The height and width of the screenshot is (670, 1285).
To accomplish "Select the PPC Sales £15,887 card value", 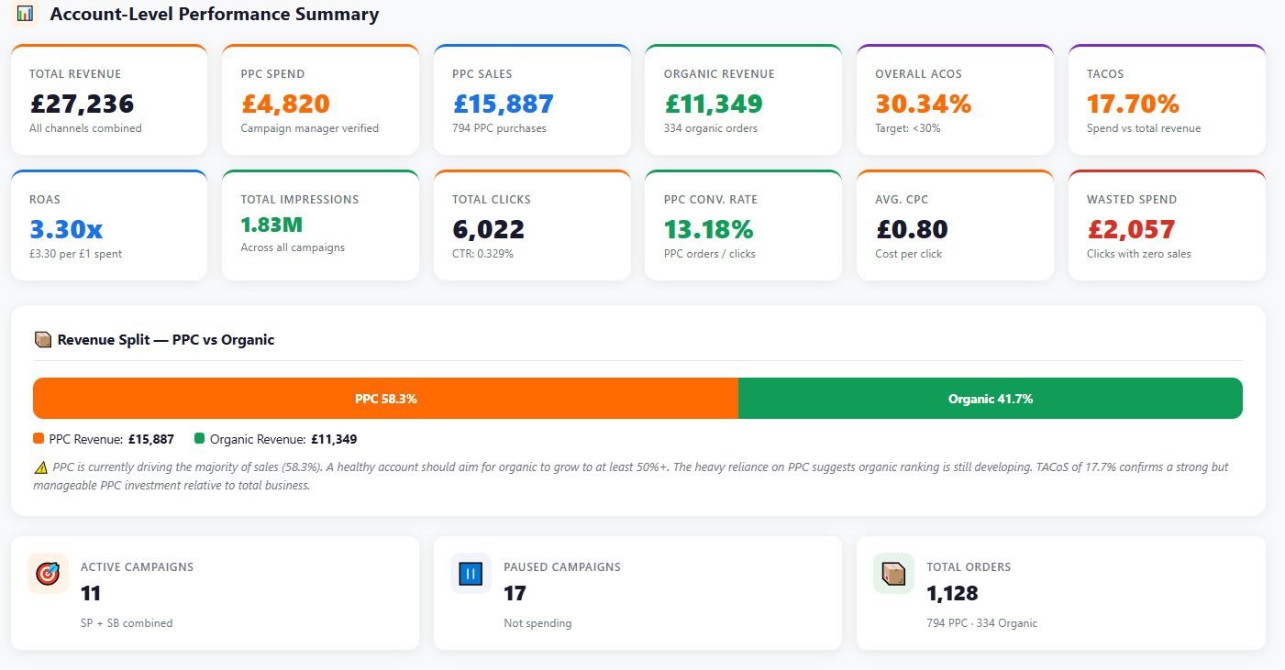I will pyautogui.click(x=503, y=104).
